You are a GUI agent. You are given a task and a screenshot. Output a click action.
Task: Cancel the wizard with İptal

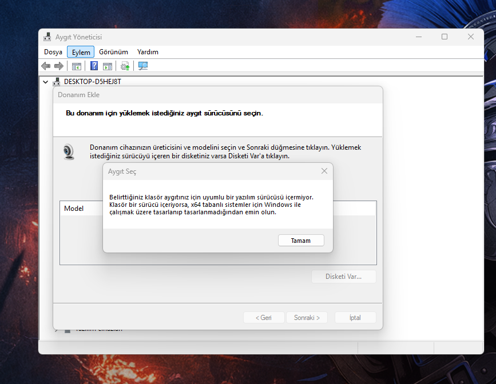(x=355, y=318)
